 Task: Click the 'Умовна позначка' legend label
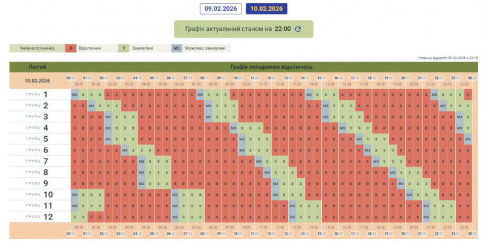(x=36, y=48)
